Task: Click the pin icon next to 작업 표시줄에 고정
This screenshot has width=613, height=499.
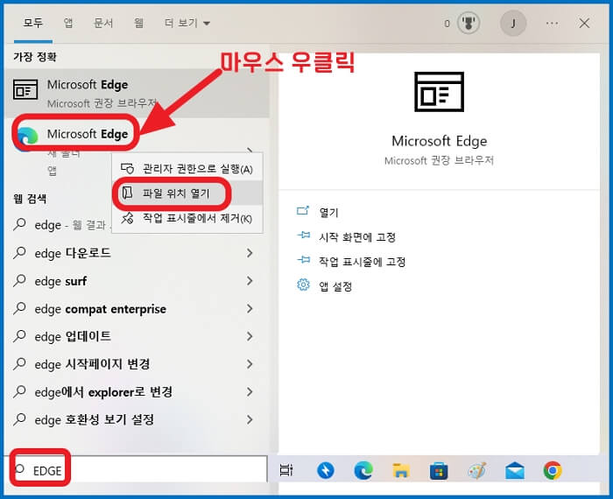Action: (303, 260)
